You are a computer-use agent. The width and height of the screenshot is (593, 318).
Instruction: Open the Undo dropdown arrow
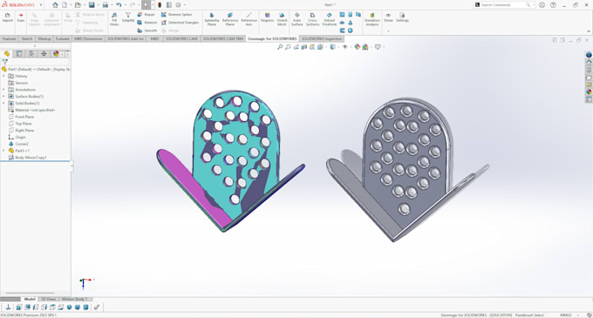(126, 5)
